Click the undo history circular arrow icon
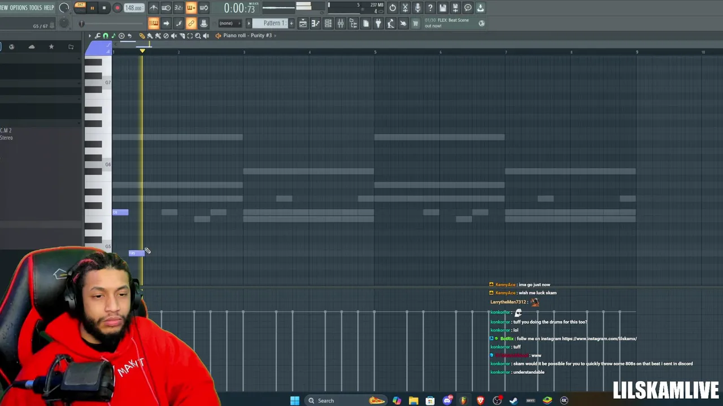 pos(393,8)
